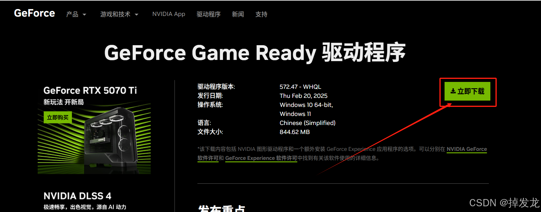This screenshot has width=541, height=212.
Task: Click the GeForce Game Ready 驱动程序 title
Action: pyautogui.click(x=255, y=53)
